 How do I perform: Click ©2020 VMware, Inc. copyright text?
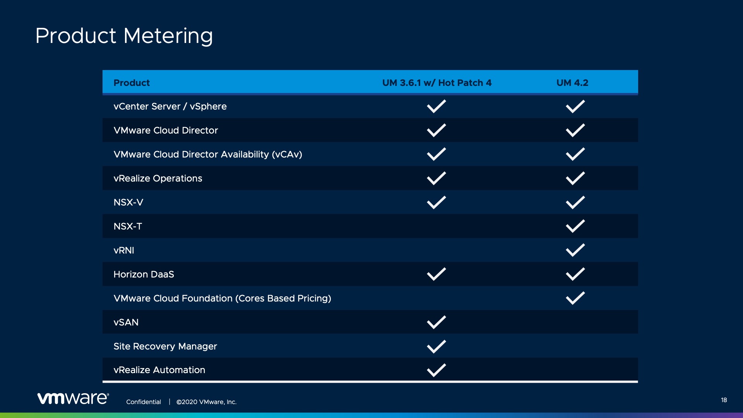click(206, 402)
